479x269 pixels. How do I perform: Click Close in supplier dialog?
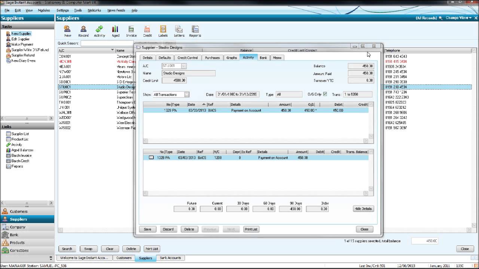click(x=364, y=229)
